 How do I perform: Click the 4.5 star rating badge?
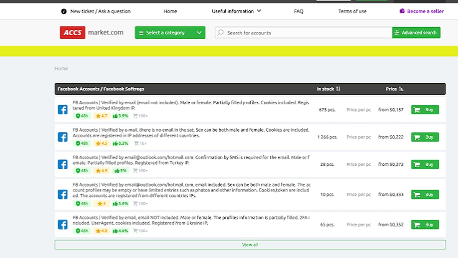pyautogui.click(x=102, y=143)
